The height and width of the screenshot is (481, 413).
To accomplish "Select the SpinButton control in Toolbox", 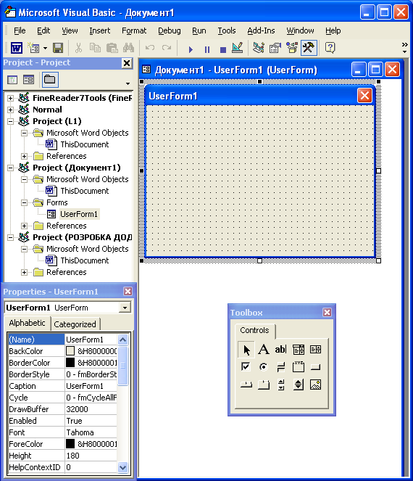I will coord(298,385).
